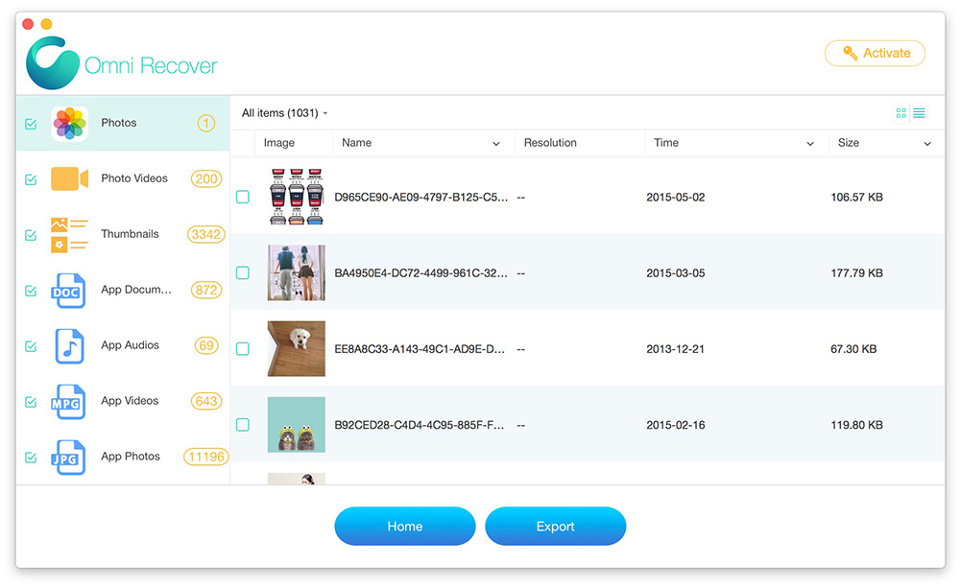The height and width of the screenshot is (588, 961).
Task: Switch to list view layout
Action: point(919,113)
